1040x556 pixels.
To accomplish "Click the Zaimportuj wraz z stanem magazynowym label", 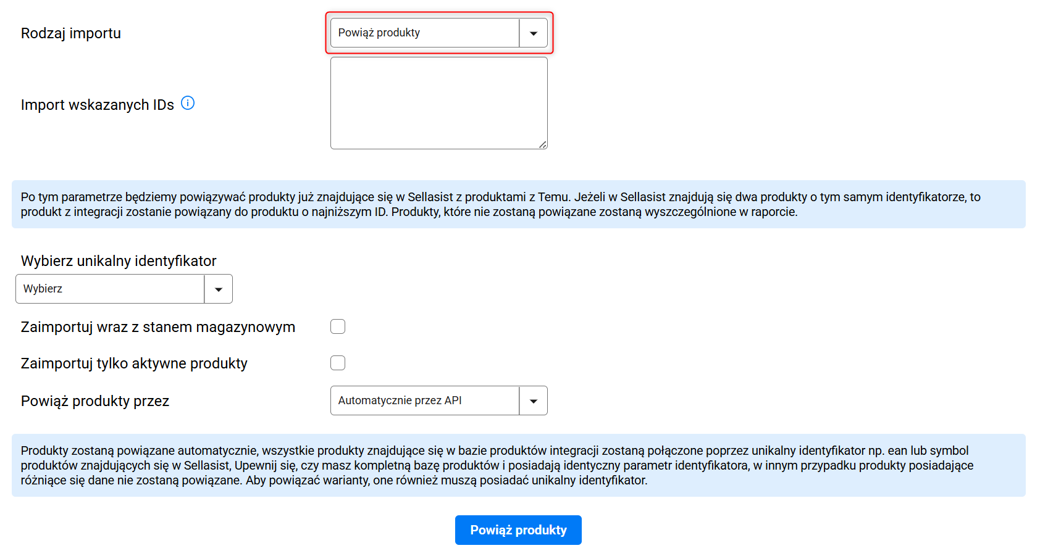I will tap(158, 327).
